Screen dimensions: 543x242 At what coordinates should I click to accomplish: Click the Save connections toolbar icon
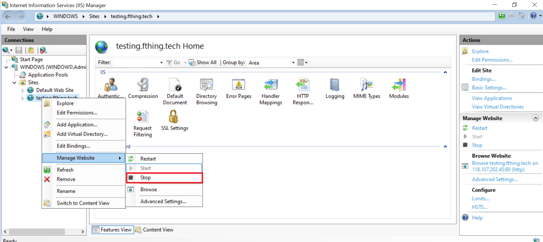pos(19,50)
